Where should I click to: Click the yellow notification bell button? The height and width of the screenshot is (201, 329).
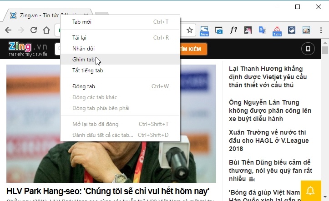tap(311, 191)
